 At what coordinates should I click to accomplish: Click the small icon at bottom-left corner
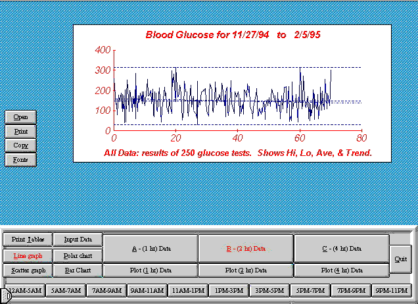[7, 295]
